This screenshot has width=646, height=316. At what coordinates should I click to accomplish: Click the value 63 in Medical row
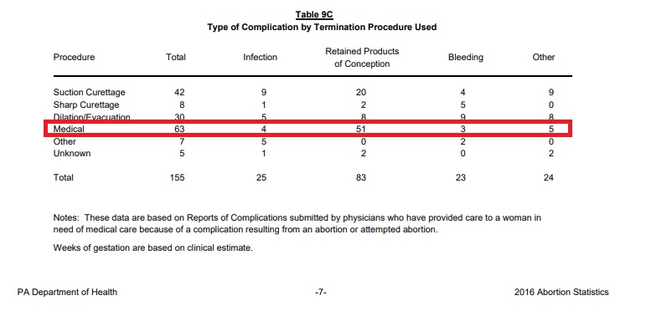(179, 129)
